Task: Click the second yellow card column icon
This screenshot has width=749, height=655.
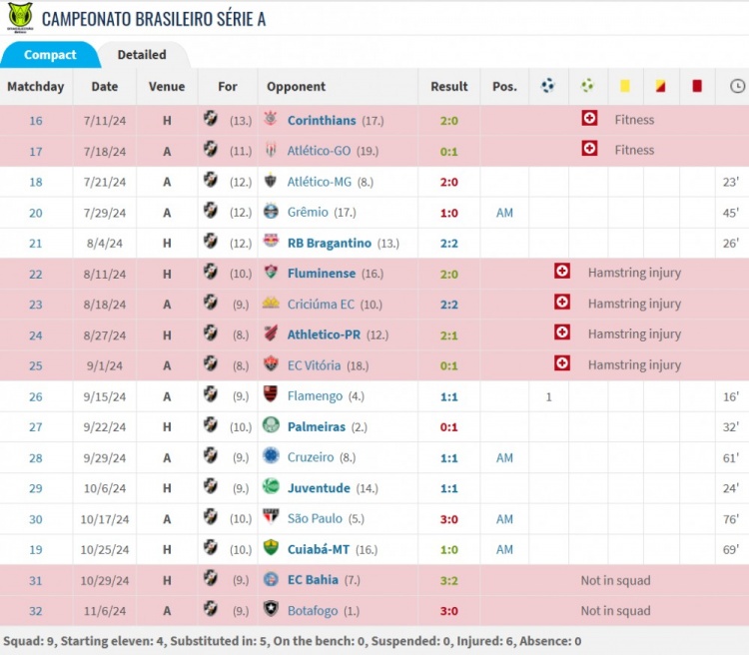Action: [x=660, y=87]
